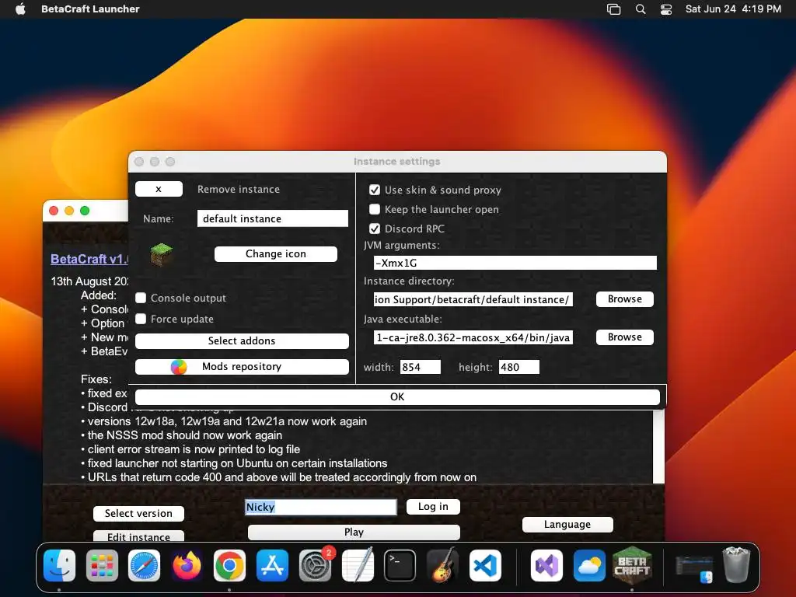
Task: Open the App Store dock icon
Action: [272, 566]
